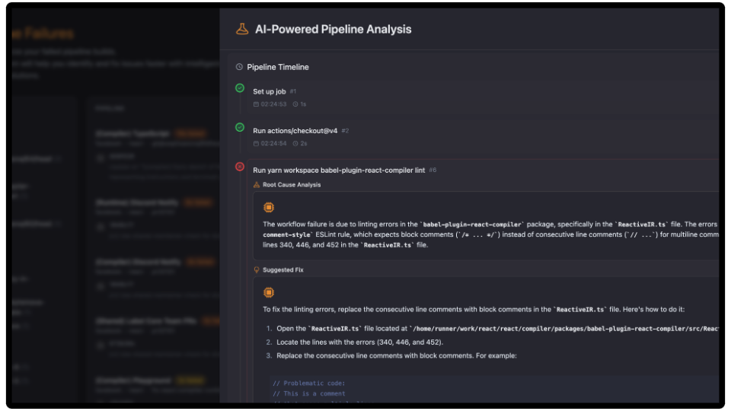Click the clock icon next to Pipeline Timeline
Screen dimensions: 731x411
240,67
